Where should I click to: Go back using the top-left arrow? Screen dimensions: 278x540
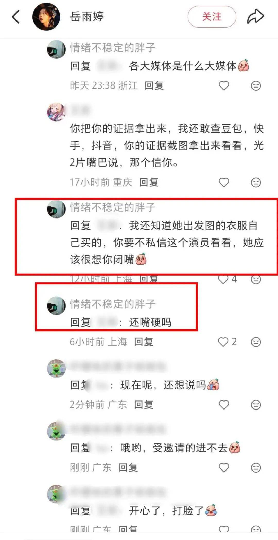[16, 17]
